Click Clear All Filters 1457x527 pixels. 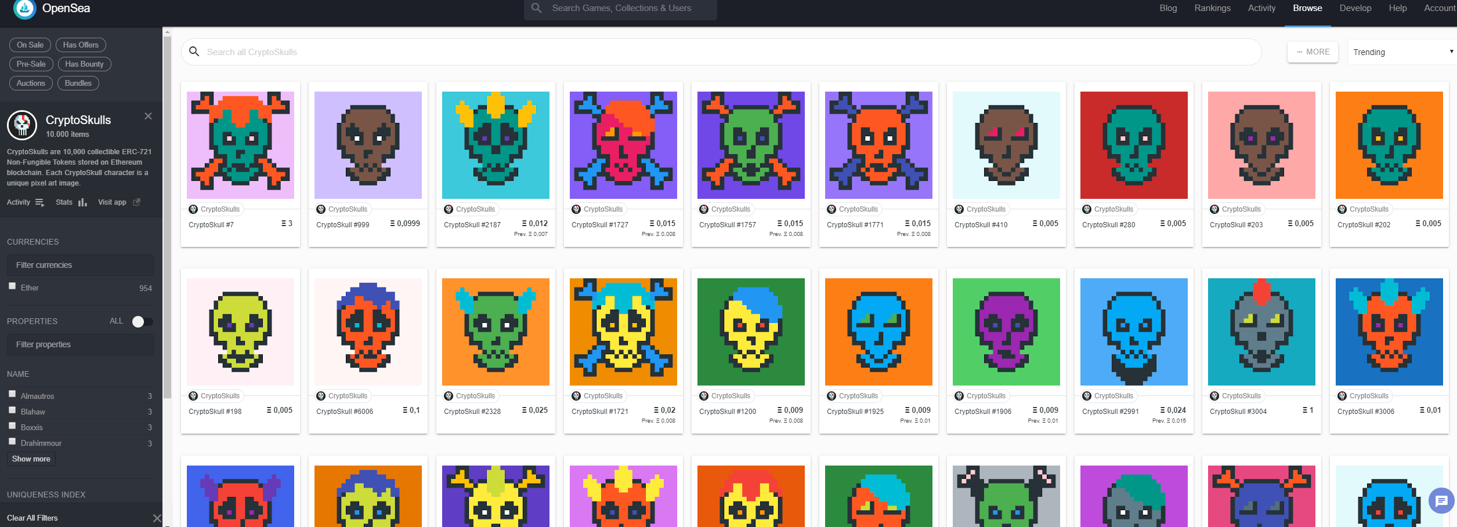pyautogui.click(x=32, y=518)
